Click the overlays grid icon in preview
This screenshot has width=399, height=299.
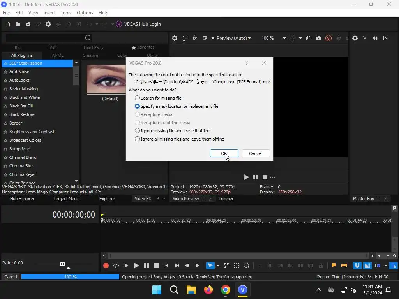[x=292, y=38]
